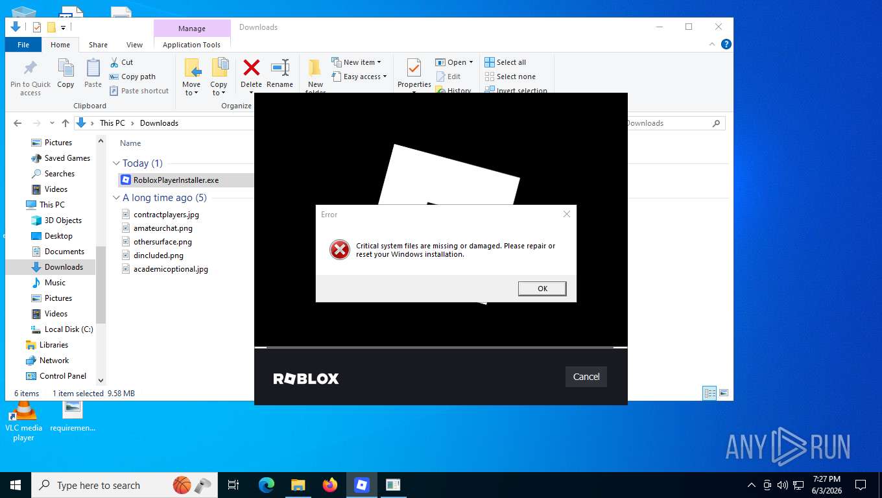Go up one folder level
The image size is (882, 498).
tap(65, 123)
